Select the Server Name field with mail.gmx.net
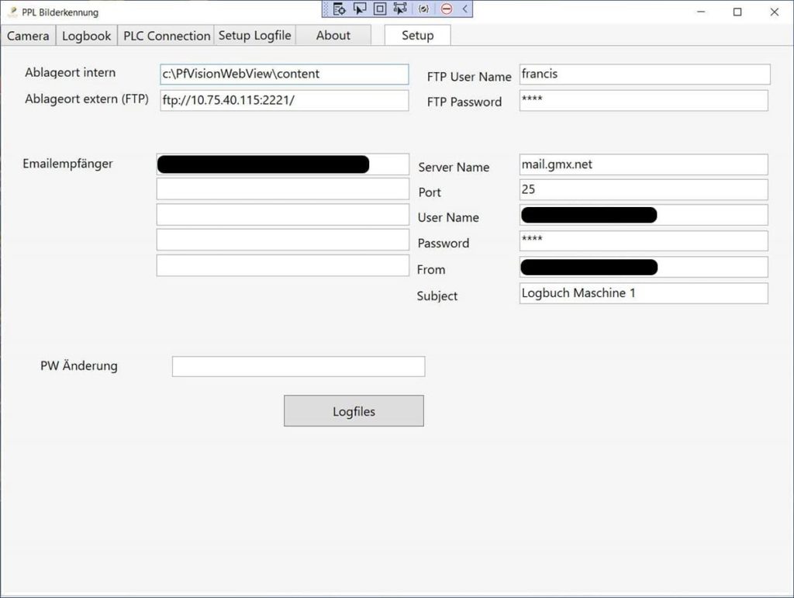Viewport: 794px width, 598px height. [x=643, y=164]
